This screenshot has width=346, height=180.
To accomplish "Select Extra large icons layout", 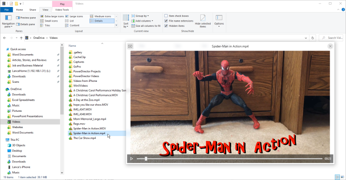I will click(x=52, y=16).
